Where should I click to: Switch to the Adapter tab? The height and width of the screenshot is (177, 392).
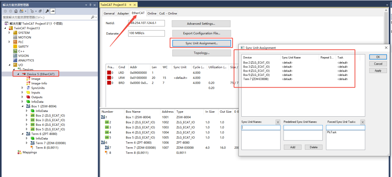[x=123, y=13]
